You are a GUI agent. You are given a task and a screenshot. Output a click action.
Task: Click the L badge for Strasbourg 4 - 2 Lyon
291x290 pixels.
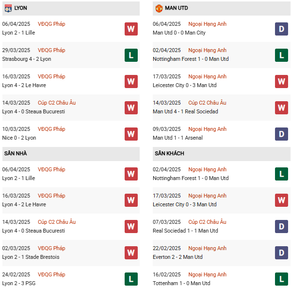[131, 55]
